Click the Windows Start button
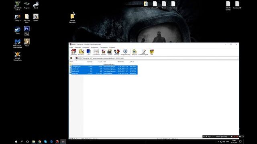Image resolution: width=257 pixels, height=144 pixels. point(16,142)
